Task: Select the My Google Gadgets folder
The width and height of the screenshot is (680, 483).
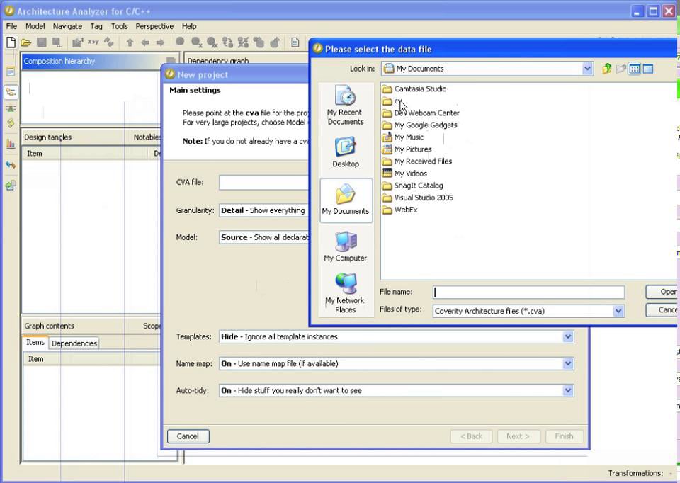Action: point(420,125)
